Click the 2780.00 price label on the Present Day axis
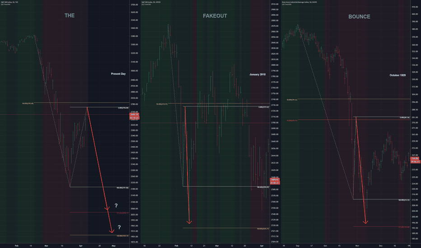 point(134,104)
